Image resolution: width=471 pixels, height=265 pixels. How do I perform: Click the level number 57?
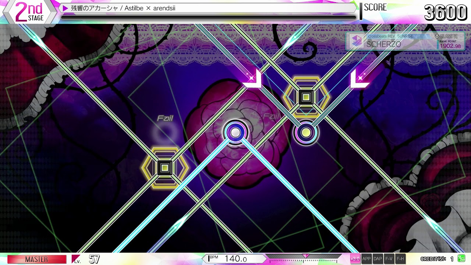(94, 259)
